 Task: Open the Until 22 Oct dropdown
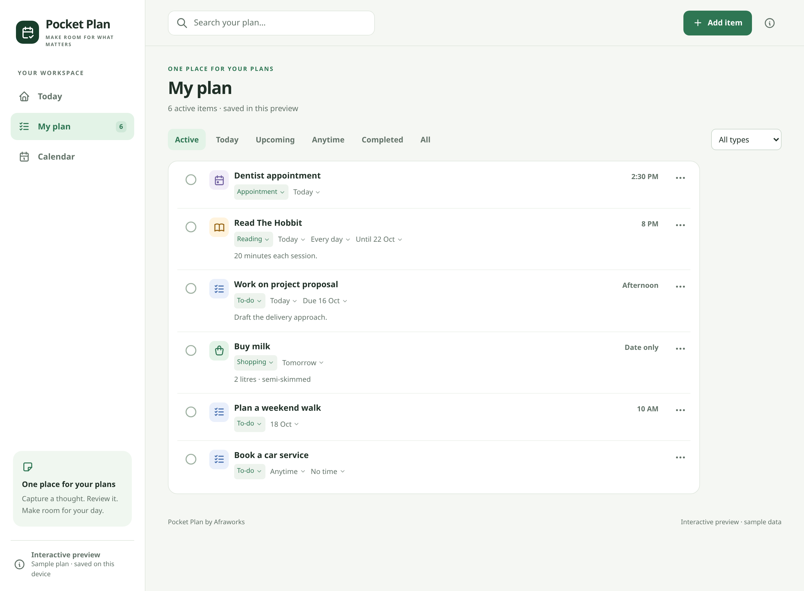(379, 239)
